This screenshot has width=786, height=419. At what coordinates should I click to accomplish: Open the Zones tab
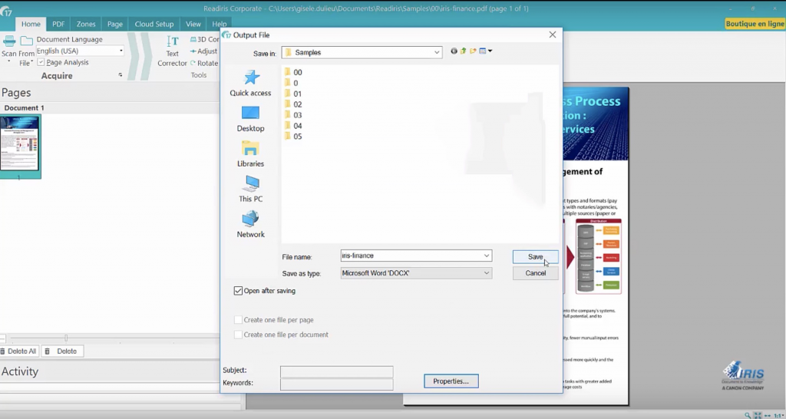click(86, 24)
